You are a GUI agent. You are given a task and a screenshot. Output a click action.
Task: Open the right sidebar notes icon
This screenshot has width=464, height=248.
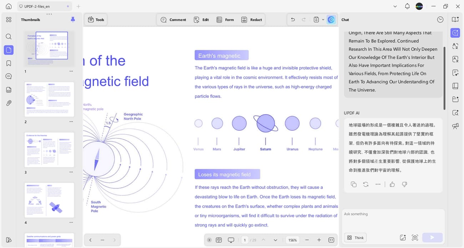coord(455,73)
